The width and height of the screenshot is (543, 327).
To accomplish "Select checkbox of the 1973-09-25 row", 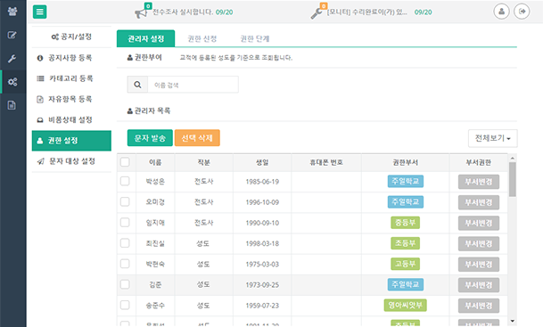I will (125, 284).
